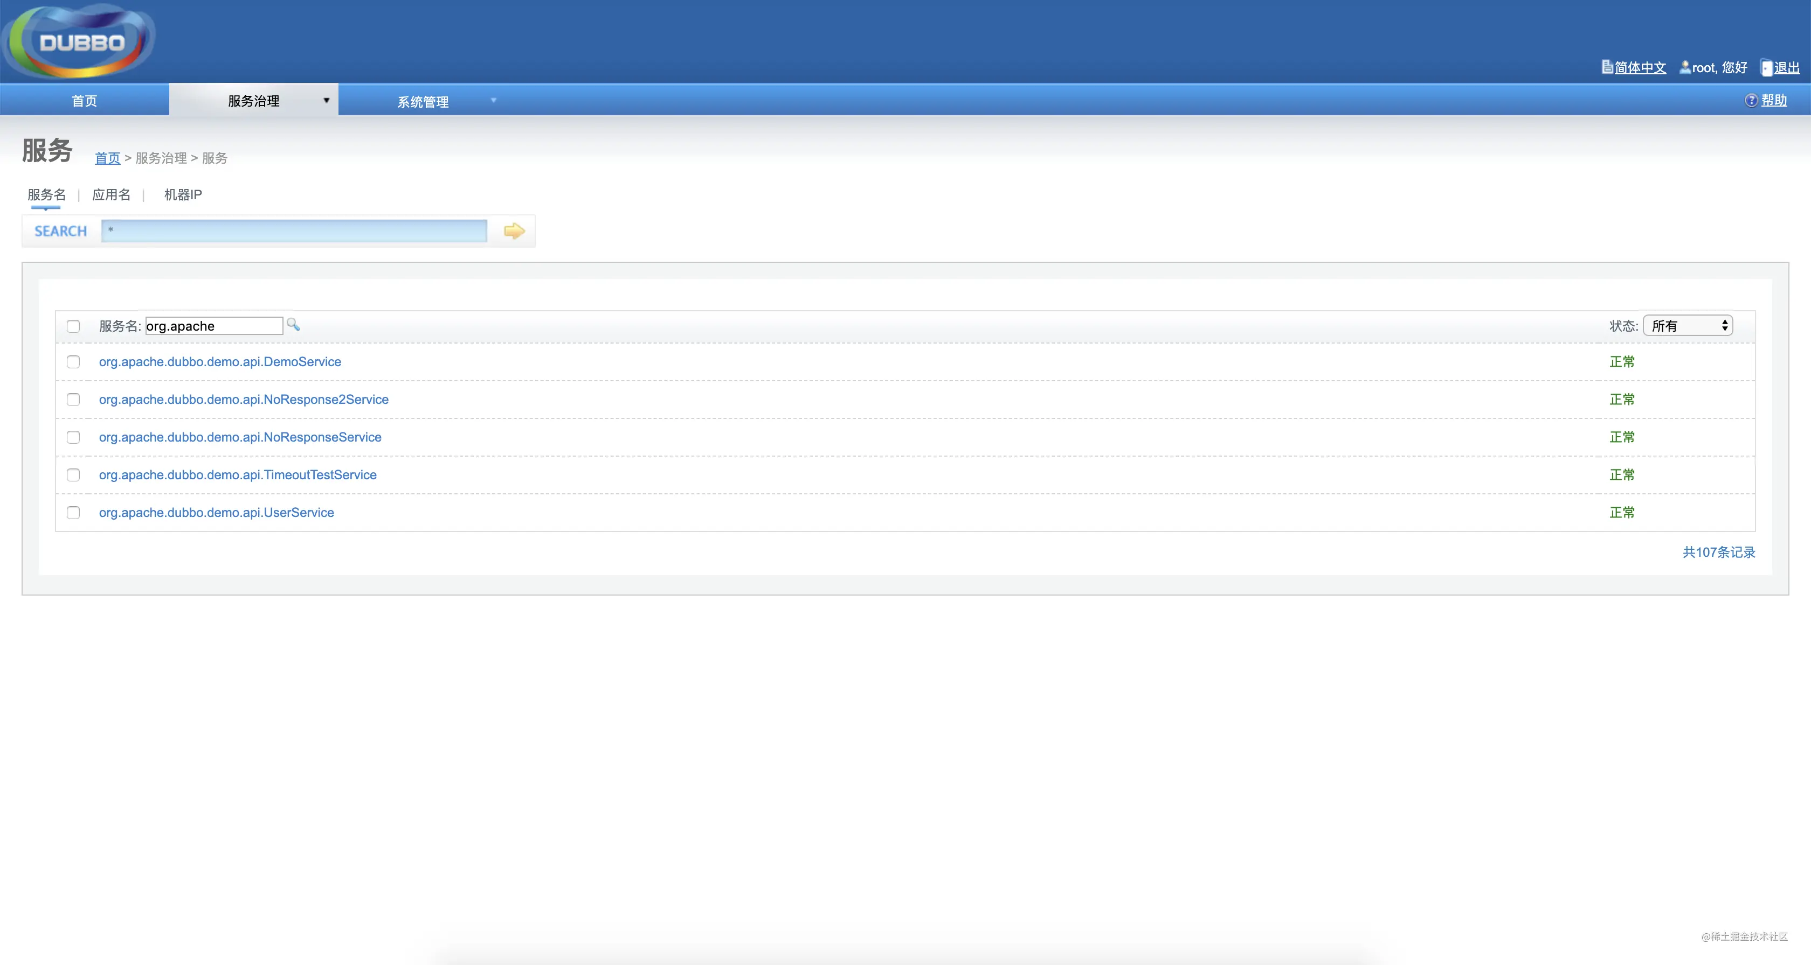Select the UserService row checkbox
Image resolution: width=1811 pixels, height=965 pixels.
[x=73, y=513]
